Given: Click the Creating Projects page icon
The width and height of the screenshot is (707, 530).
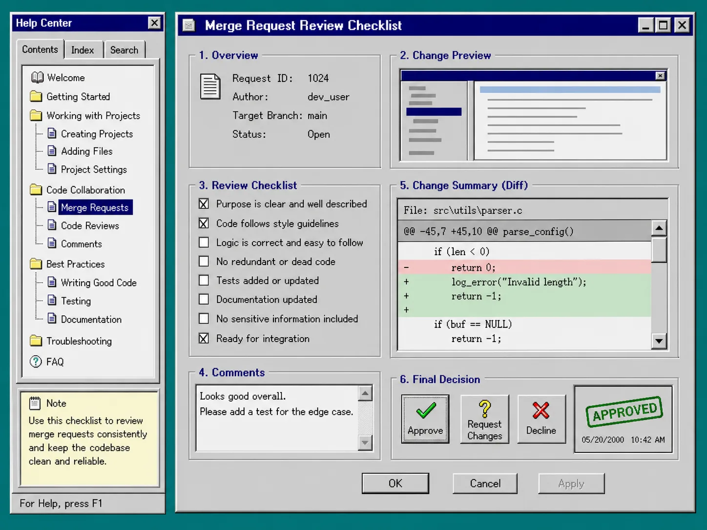Looking at the screenshot, I should [x=52, y=133].
